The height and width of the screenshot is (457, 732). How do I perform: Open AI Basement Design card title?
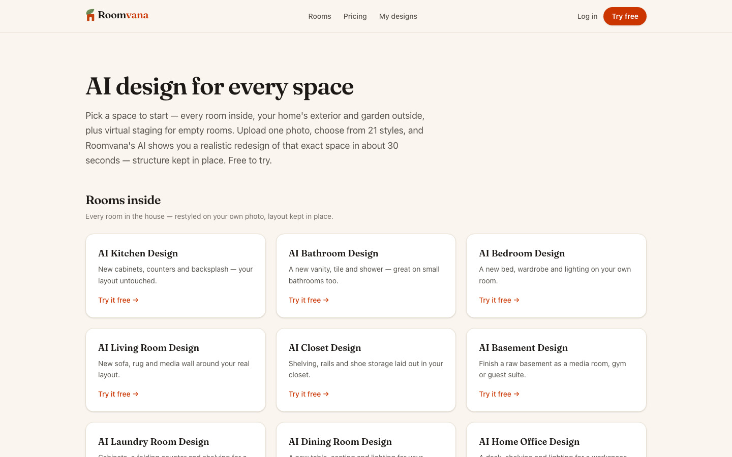point(524,348)
